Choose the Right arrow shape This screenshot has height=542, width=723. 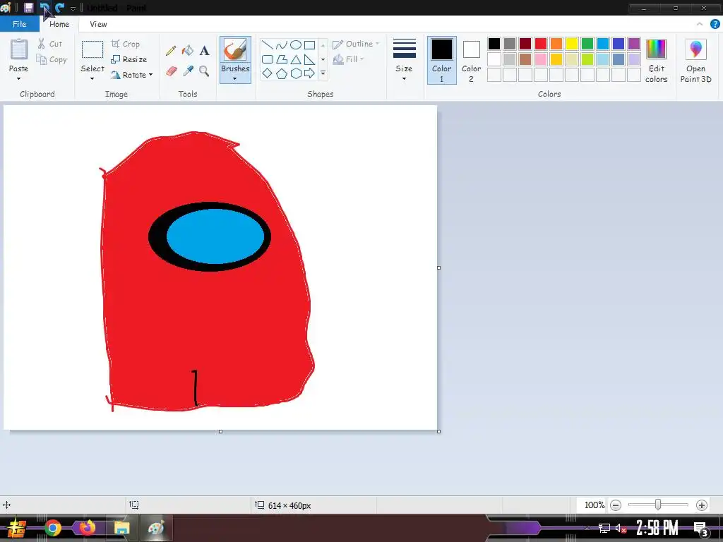point(310,73)
